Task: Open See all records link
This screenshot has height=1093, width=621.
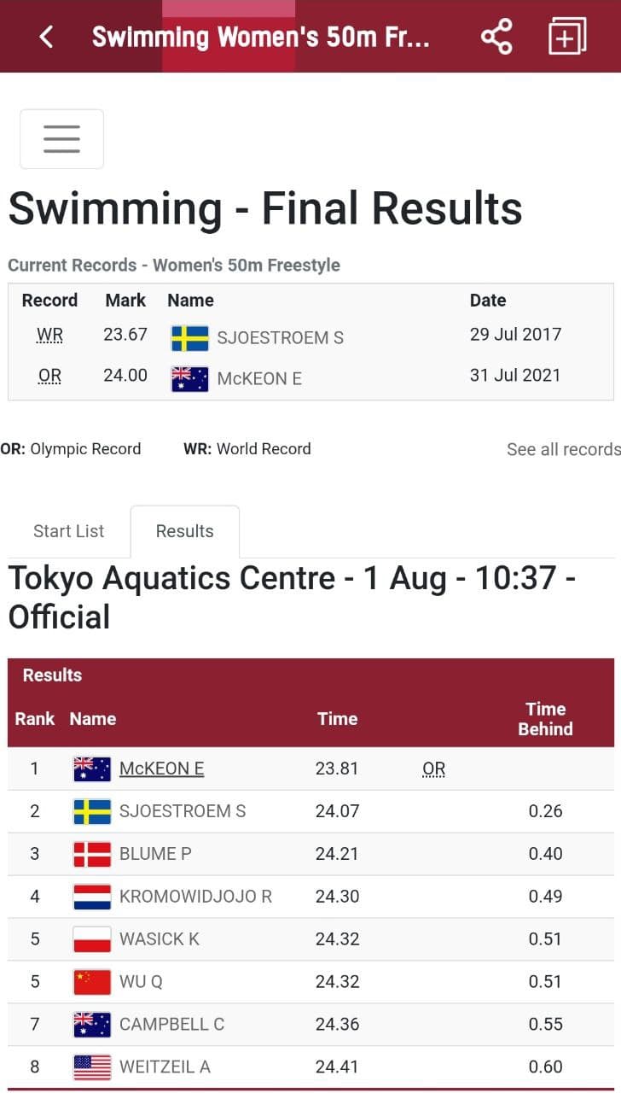Action: click(x=563, y=449)
